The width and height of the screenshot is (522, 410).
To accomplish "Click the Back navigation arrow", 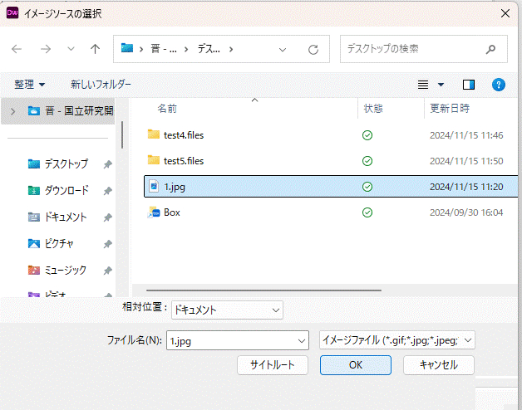I will (x=17, y=49).
